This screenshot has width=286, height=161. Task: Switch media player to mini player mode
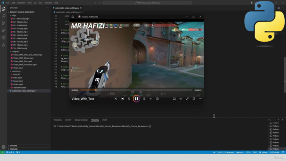click(x=194, y=99)
